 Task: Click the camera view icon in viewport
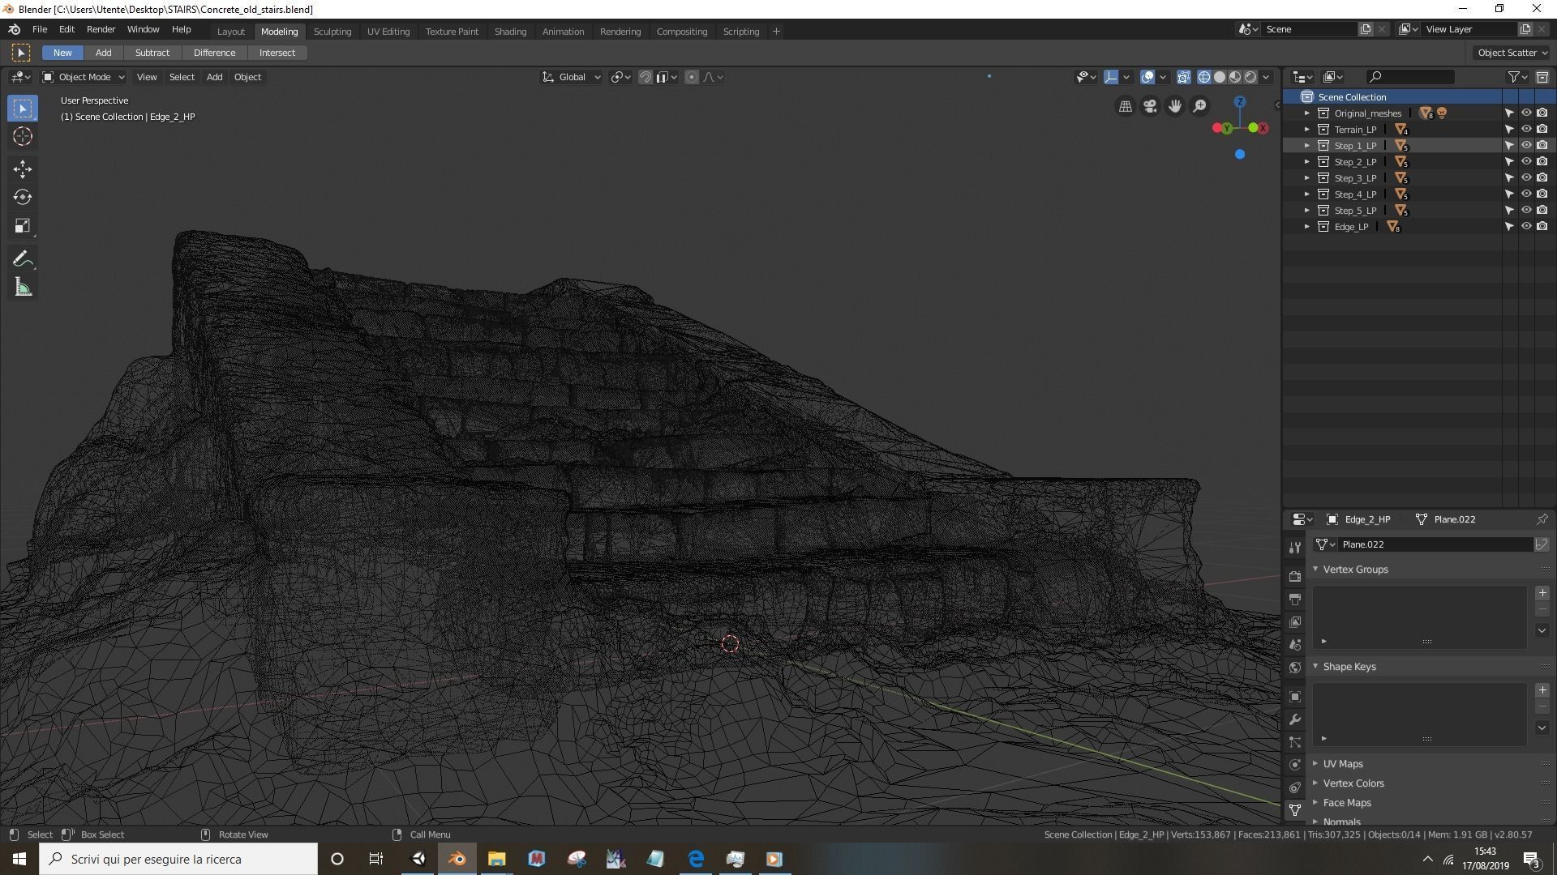pos(1150,106)
